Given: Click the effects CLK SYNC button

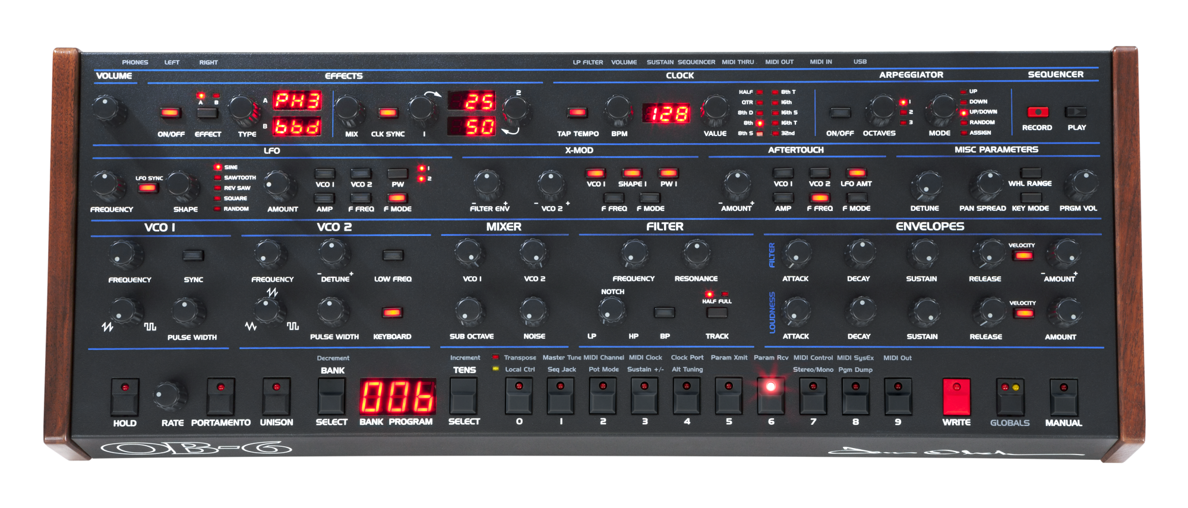Looking at the screenshot, I should click(x=388, y=113).
